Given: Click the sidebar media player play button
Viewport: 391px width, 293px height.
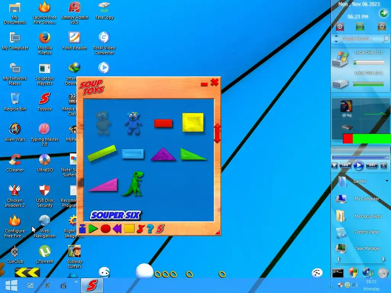Looking at the screenshot, I should (358, 166).
